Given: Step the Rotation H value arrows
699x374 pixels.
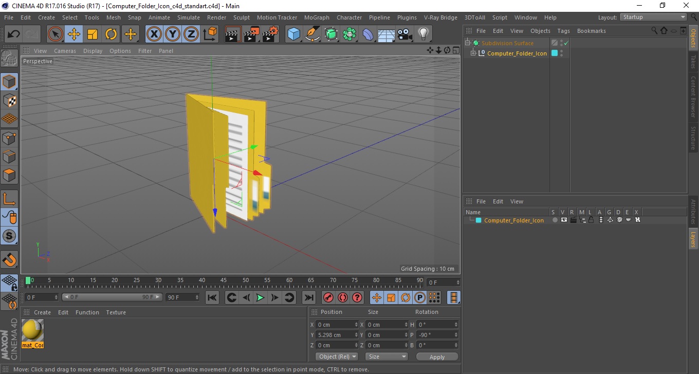Looking at the screenshot, I should (456, 325).
